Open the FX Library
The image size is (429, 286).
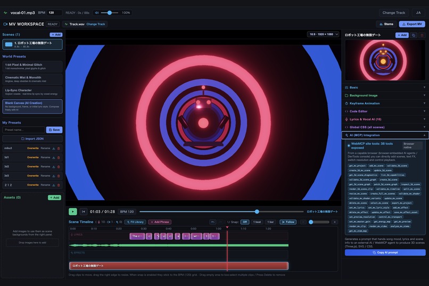click(x=135, y=222)
